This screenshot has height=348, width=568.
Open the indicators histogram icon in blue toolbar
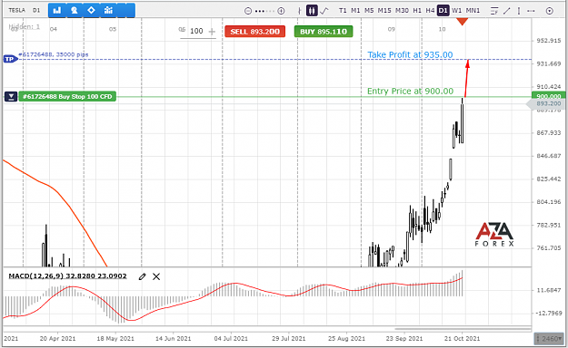[108, 11]
